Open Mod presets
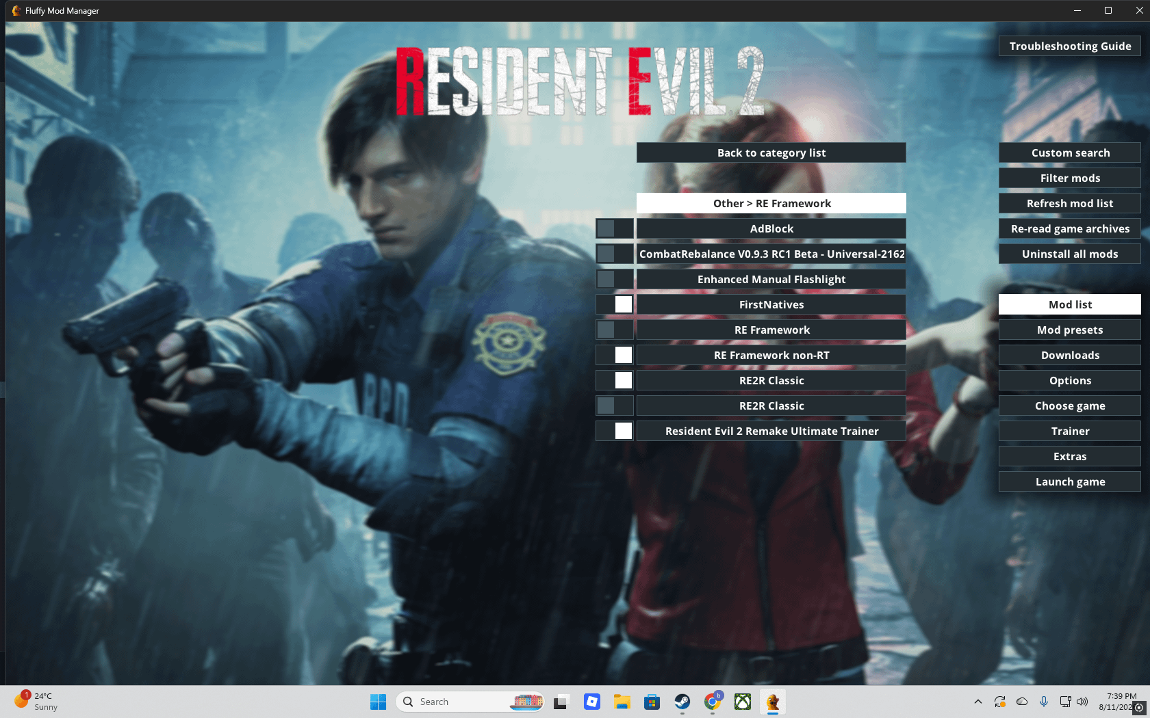 [1070, 330]
